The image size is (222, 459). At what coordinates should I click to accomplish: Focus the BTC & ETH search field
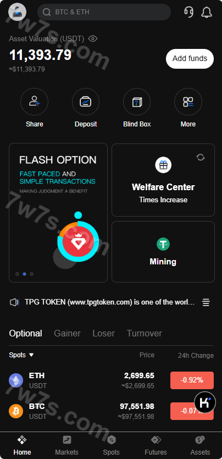(104, 12)
